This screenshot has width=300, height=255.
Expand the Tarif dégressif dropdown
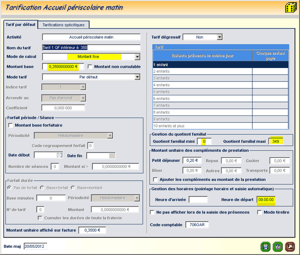[x=220, y=37]
